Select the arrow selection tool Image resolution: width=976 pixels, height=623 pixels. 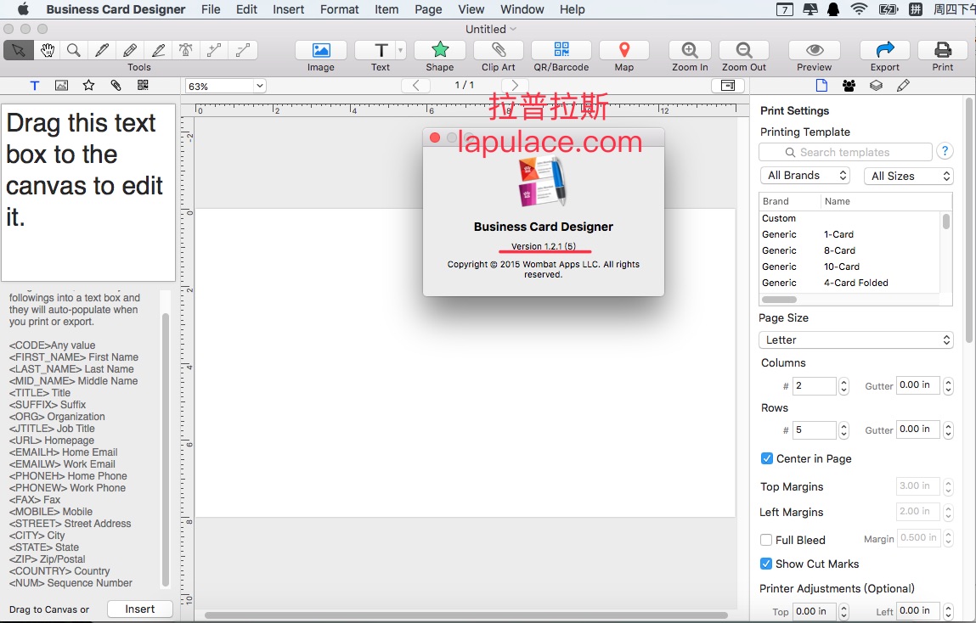coord(19,50)
